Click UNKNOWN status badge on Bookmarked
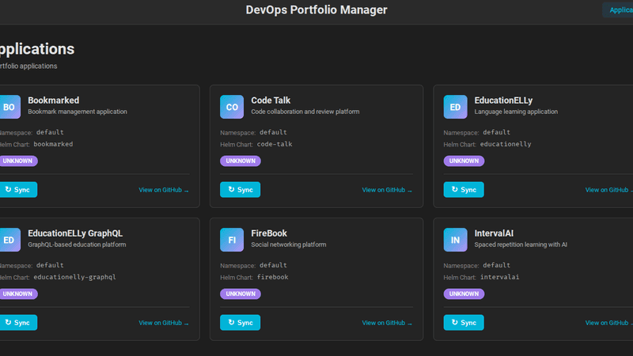The width and height of the screenshot is (633, 356). pos(18,161)
